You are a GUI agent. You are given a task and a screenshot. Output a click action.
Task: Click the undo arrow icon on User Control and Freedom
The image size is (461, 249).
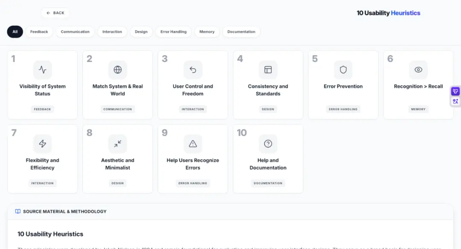(x=193, y=70)
